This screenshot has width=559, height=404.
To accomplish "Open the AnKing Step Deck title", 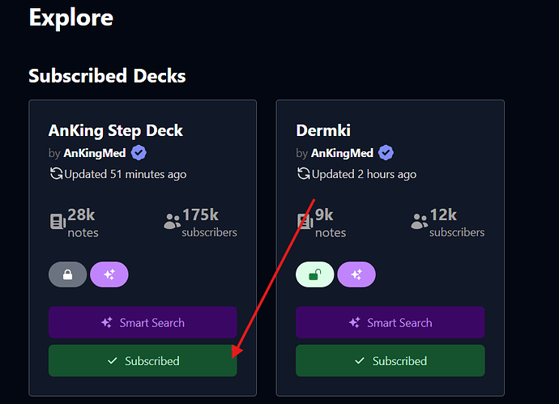I will (x=116, y=130).
